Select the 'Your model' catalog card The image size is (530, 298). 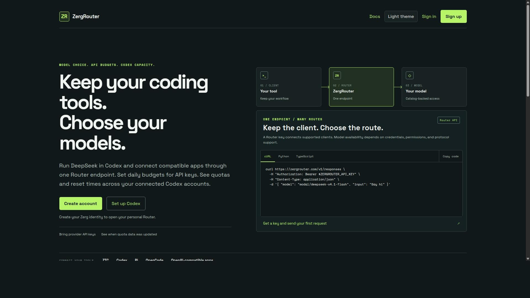click(x=434, y=87)
